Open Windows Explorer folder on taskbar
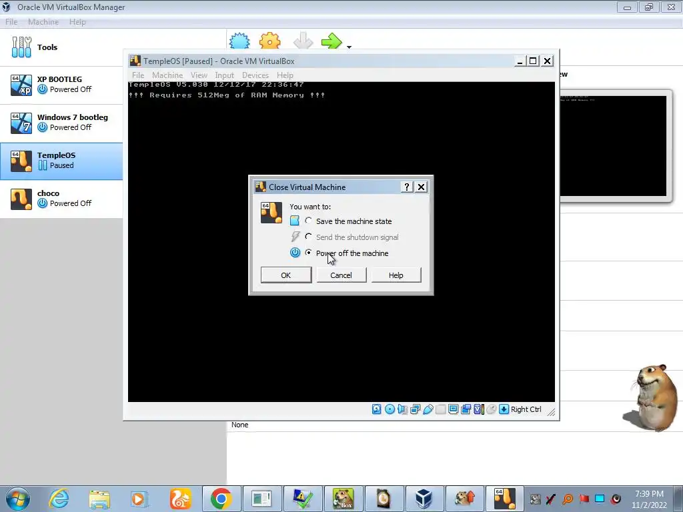This screenshot has width=683, height=512. 99,499
